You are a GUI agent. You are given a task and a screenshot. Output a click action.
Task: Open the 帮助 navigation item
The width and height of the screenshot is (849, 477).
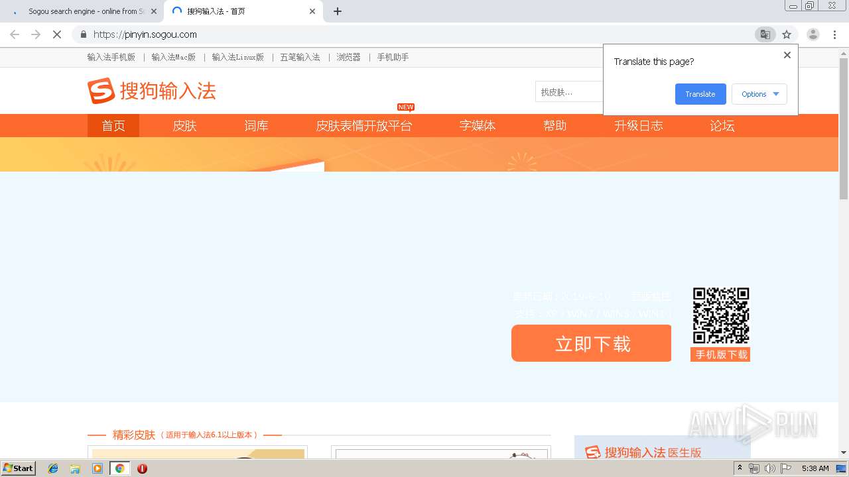[x=555, y=126]
